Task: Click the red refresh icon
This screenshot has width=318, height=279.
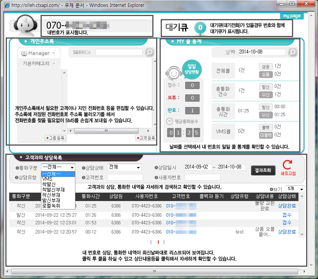Action: 287,165
